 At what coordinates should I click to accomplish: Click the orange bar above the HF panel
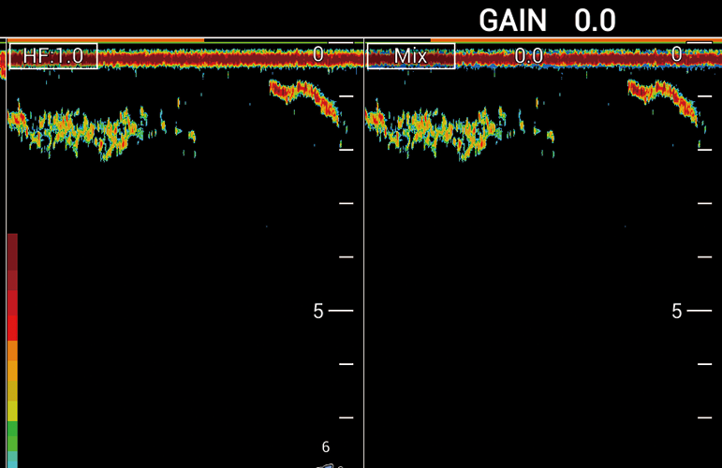pyautogui.click(x=103, y=40)
